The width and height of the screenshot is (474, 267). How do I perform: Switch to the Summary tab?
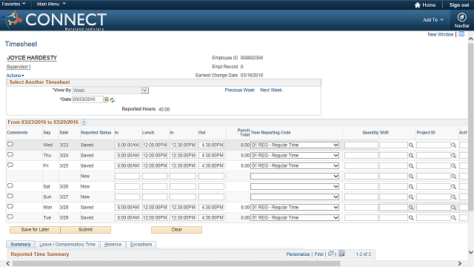(21, 244)
